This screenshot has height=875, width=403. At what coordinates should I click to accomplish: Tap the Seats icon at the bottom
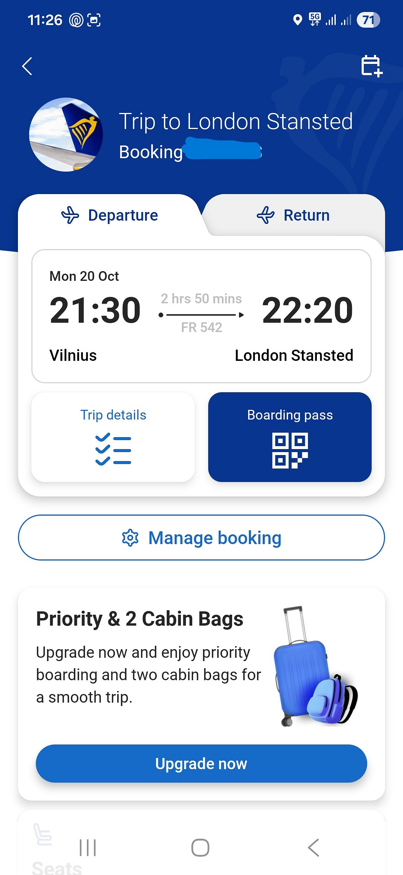point(43,835)
